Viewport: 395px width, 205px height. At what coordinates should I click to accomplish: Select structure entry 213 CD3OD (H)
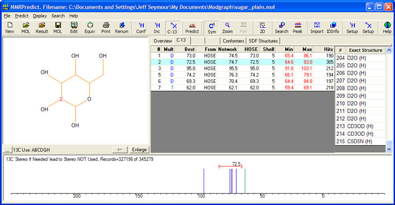[360, 126]
